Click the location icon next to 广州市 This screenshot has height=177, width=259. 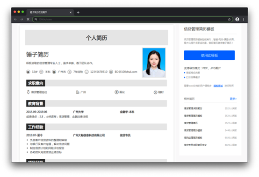(54, 72)
